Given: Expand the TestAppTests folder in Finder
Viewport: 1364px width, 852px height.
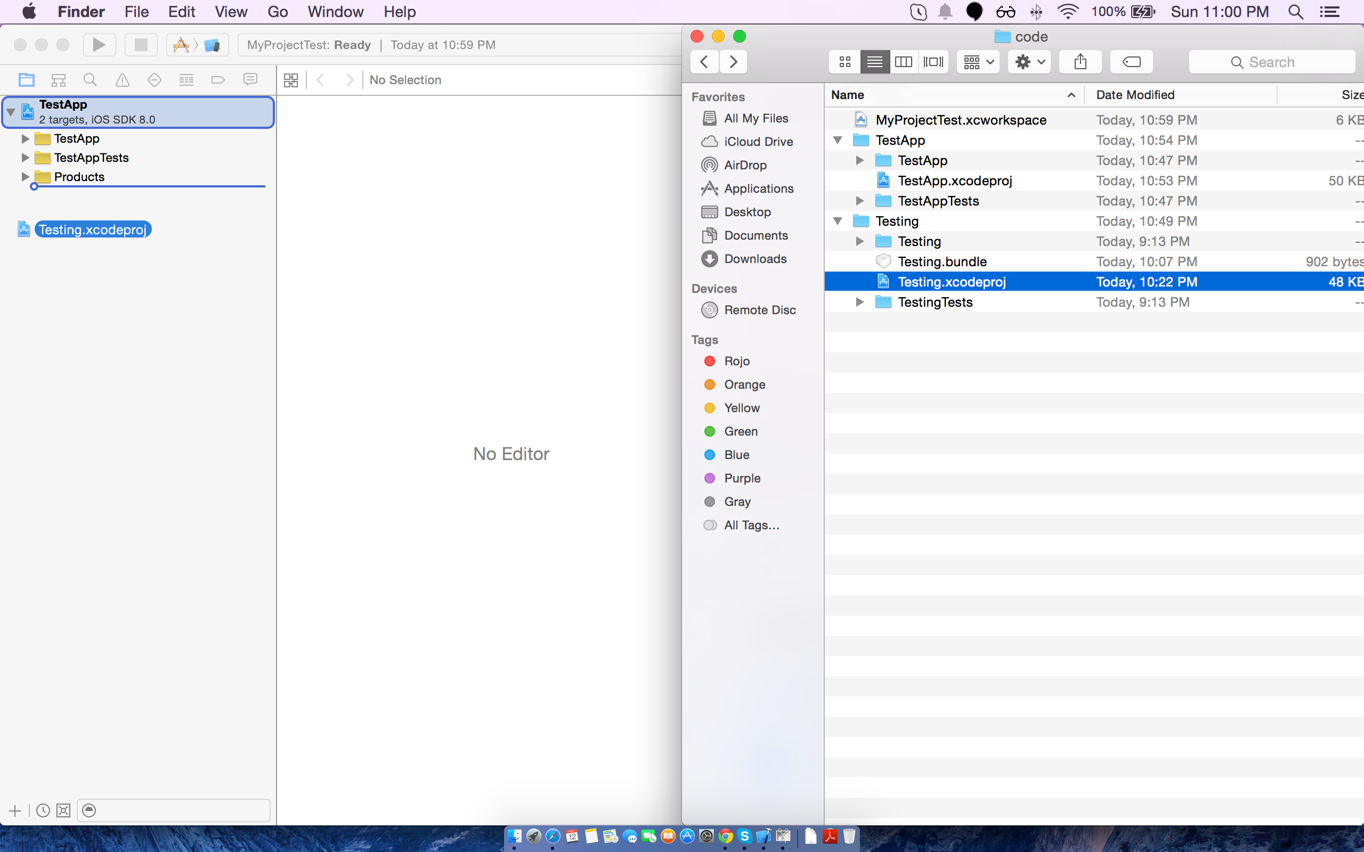Looking at the screenshot, I should pos(859,201).
